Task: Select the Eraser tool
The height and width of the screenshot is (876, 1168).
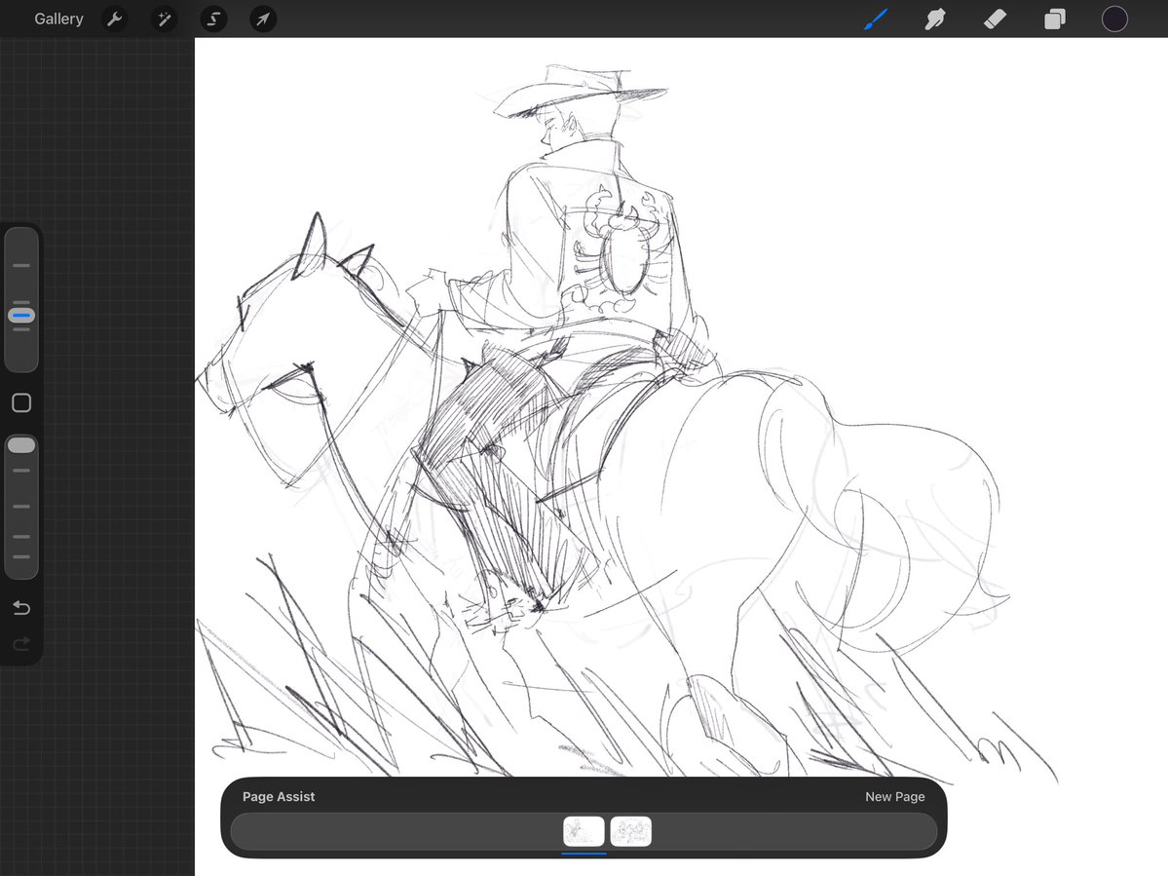Action: (x=996, y=19)
